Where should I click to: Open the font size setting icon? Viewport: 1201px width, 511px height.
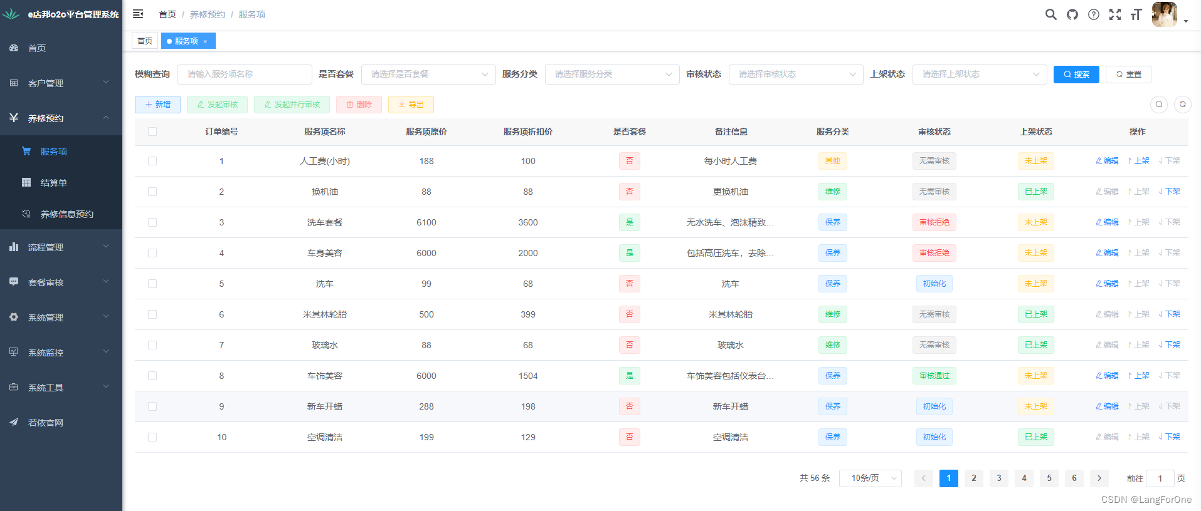[1136, 14]
